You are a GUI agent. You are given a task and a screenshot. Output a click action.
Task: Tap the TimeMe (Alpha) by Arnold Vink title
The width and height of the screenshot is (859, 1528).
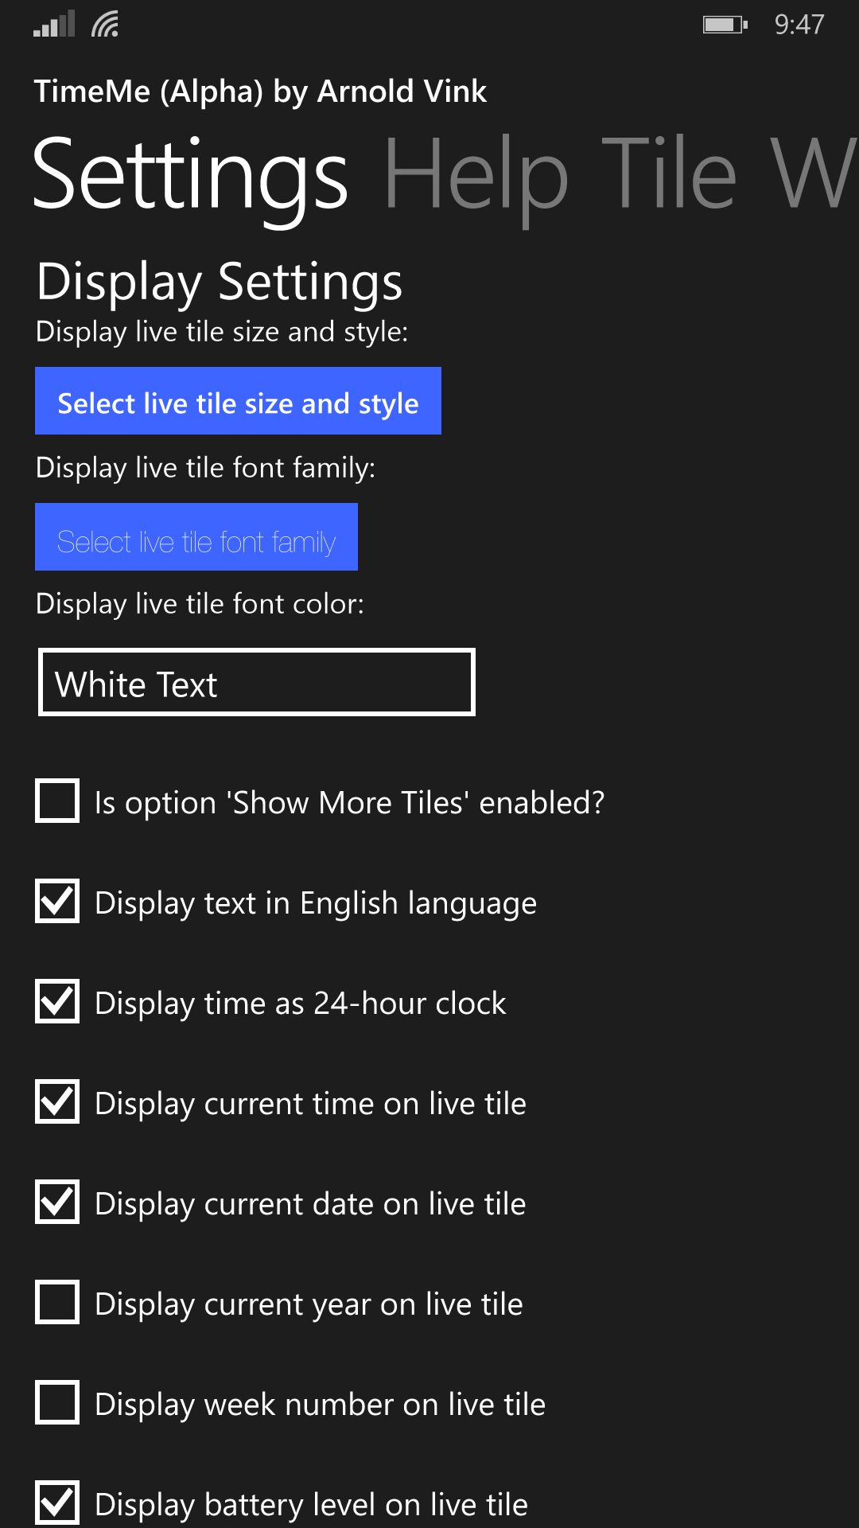tap(260, 92)
